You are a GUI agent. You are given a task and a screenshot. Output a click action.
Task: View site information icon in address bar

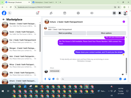tap(15, 7)
